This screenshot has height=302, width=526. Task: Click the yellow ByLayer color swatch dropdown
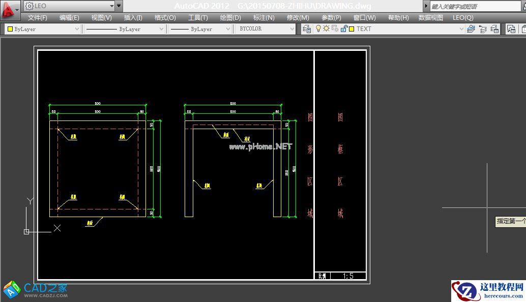[43, 29]
